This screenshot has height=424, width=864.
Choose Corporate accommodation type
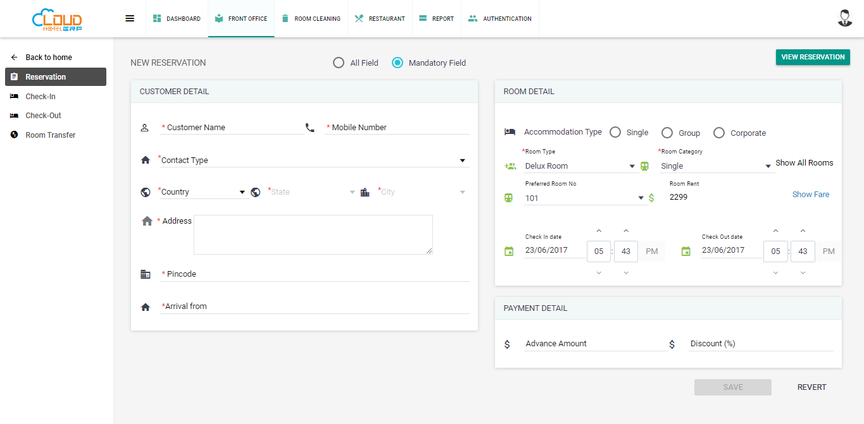[719, 133]
